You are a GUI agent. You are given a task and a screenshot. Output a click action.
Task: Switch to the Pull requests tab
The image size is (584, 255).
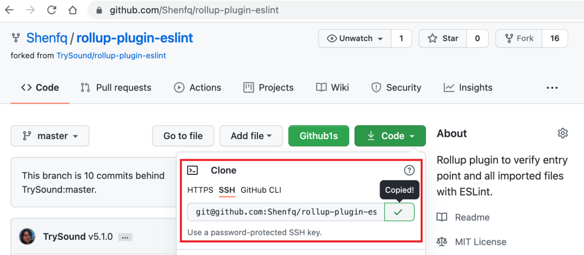coord(116,88)
